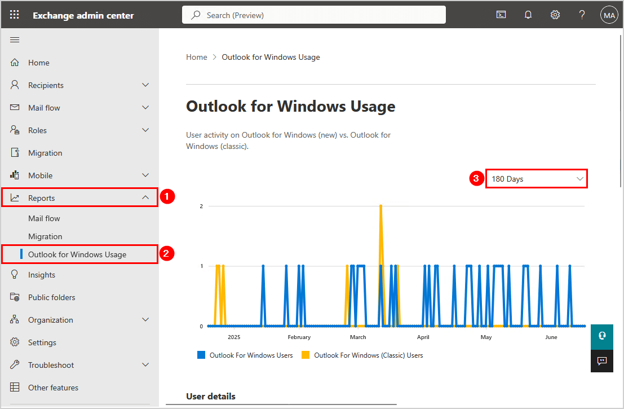This screenshot has width=624, height=409.
Task: Collapse navigation with the hamburger icon
Action: (15, 39)
